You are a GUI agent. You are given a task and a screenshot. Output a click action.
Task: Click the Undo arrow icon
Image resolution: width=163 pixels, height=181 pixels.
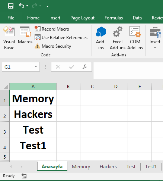22,6
